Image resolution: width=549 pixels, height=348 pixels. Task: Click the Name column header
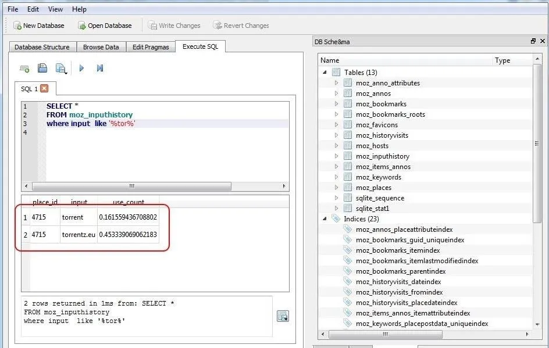(x=405, y=60)
